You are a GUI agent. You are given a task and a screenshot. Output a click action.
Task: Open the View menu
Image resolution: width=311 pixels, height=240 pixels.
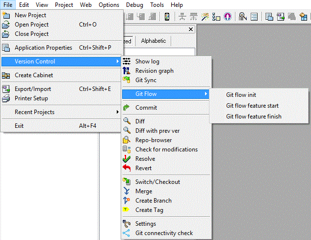(x=42, y=4)
